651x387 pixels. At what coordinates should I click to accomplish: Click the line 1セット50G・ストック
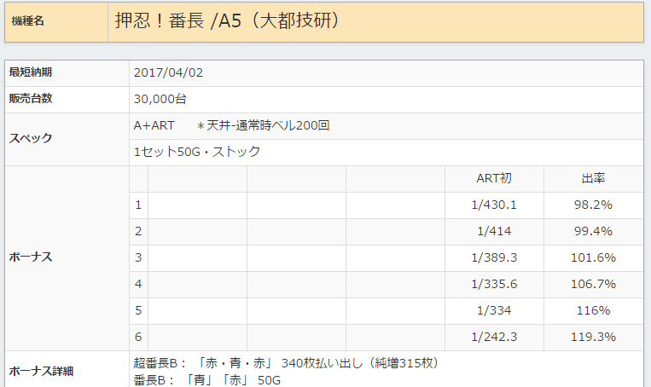[197, 152]
